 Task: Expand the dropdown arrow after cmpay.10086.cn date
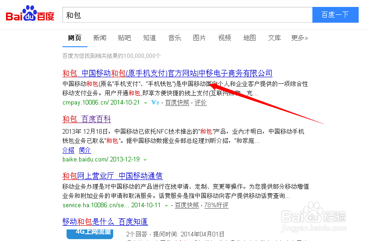coord(145,103)
